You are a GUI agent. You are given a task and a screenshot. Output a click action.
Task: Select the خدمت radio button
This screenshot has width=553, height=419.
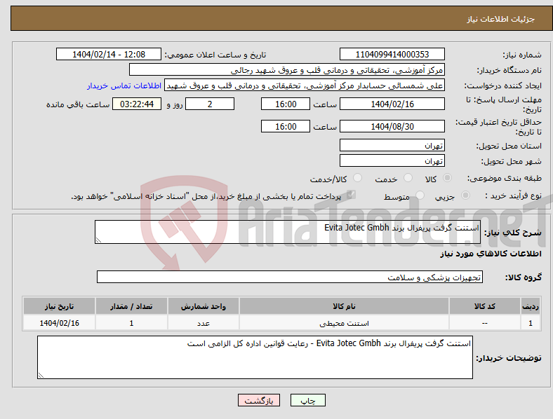[x=408, y=178]
